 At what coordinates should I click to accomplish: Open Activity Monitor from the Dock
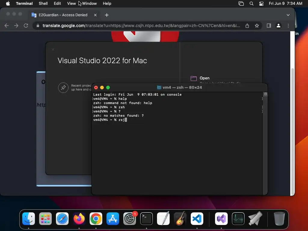(238, 219)
